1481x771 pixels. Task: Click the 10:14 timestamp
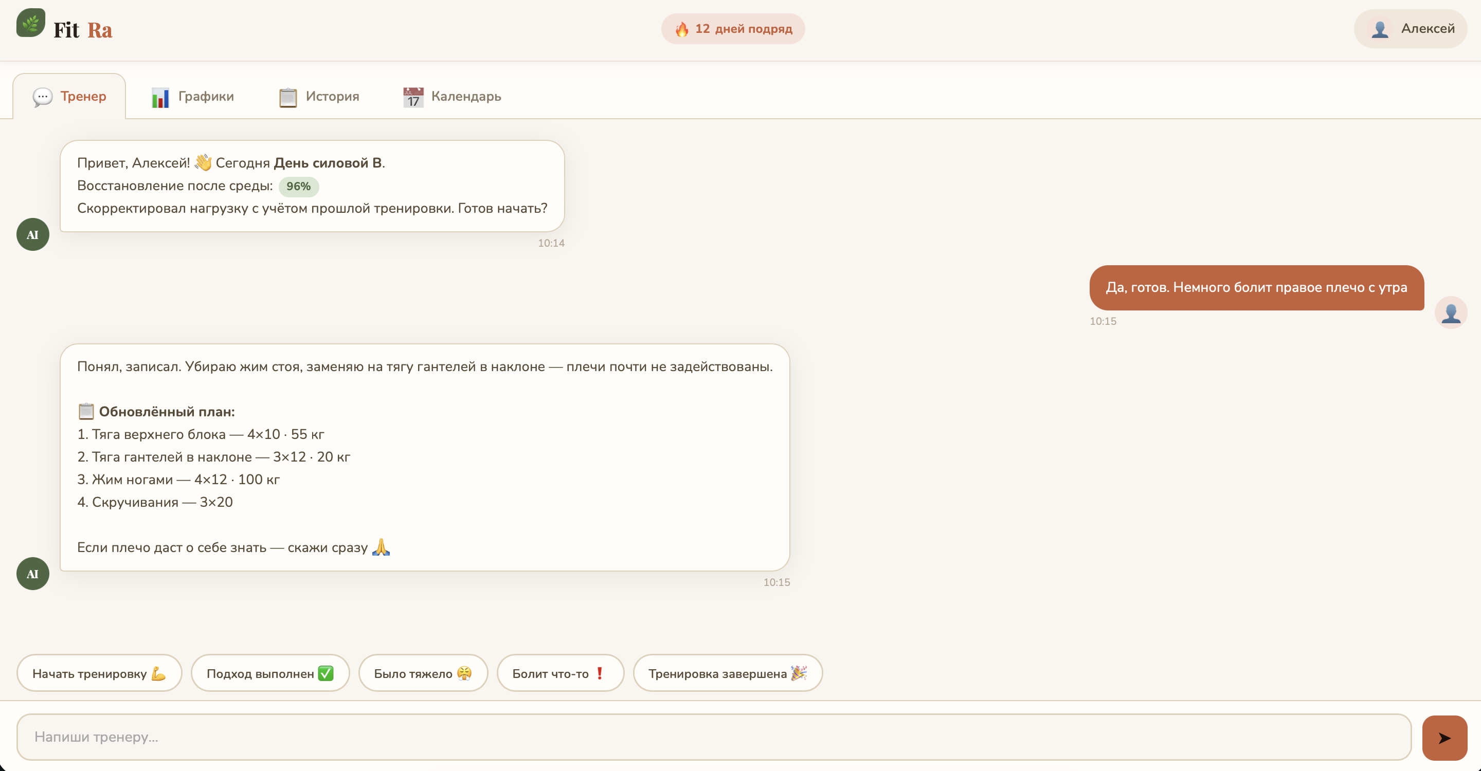pyautogui.click(x=551, y=243)
